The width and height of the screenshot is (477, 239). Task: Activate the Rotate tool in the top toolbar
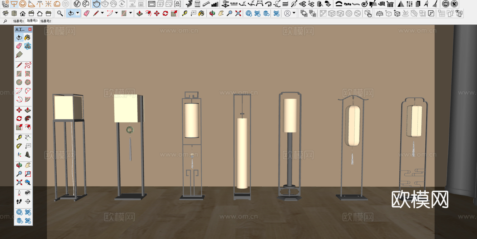pyautogui.click(x=165, y=13)
